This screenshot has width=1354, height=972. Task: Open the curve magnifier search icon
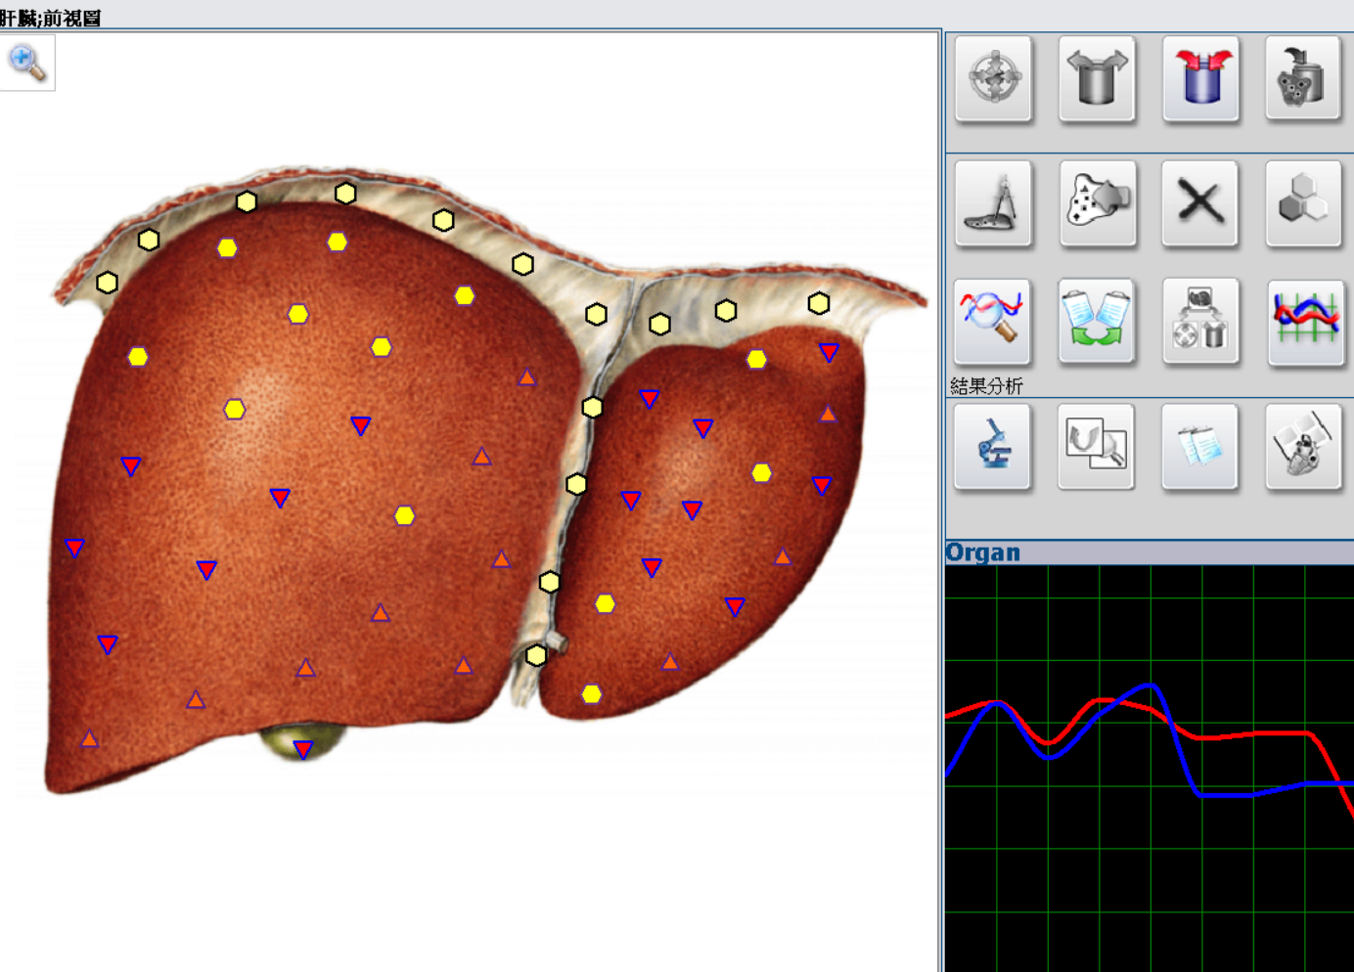click(993, 322)
